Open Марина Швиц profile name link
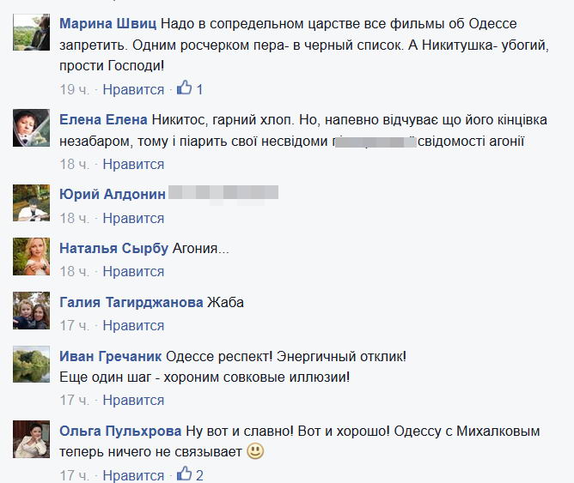Image resolution: width=574 pixels, height=483 pixels. [x=108, y=24]
